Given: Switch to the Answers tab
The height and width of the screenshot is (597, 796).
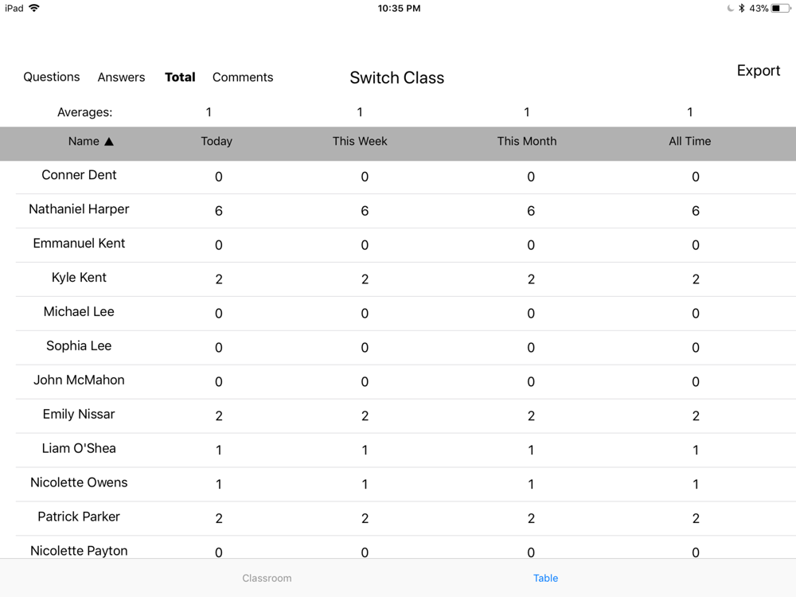Looking at the screenshot, I should click(121, 77).
